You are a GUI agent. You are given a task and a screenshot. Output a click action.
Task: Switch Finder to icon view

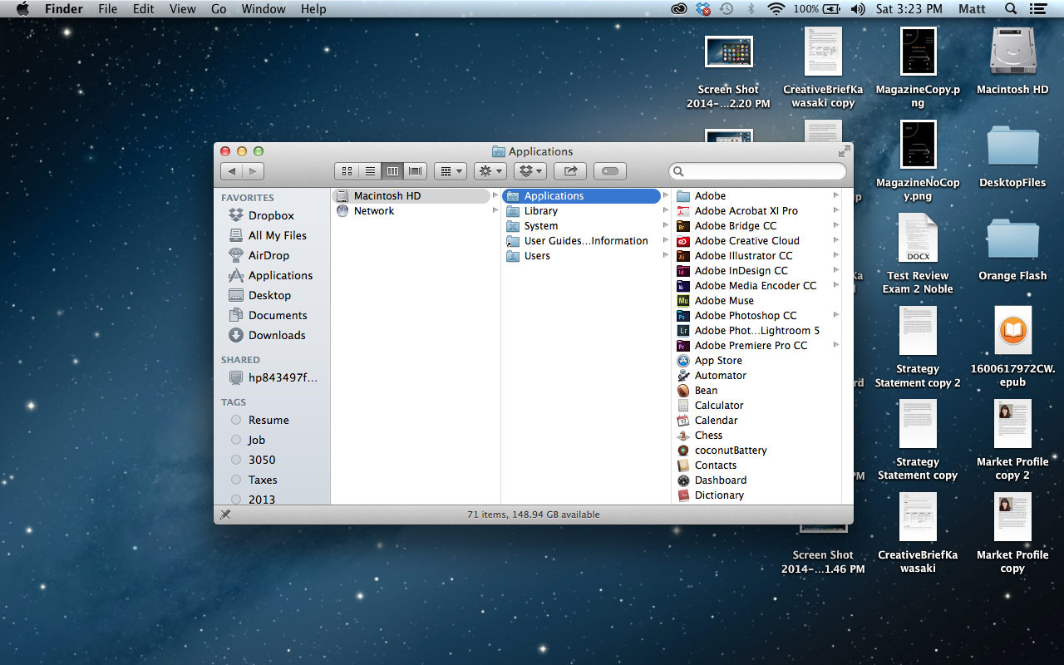(347, 171)
